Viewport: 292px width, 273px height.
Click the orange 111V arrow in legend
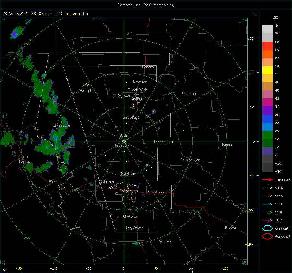267,196
